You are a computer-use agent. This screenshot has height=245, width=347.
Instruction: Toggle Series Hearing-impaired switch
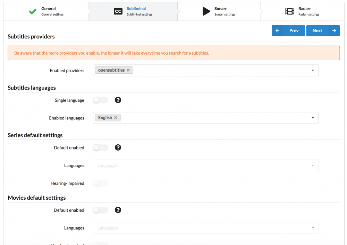pyautogui.click(x=100, y=183)
